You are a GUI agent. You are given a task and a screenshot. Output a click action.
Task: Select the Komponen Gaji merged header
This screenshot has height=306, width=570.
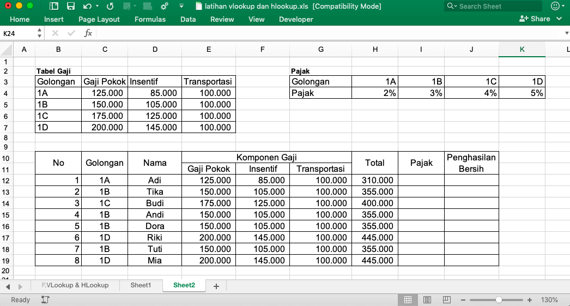click(266, 157)
